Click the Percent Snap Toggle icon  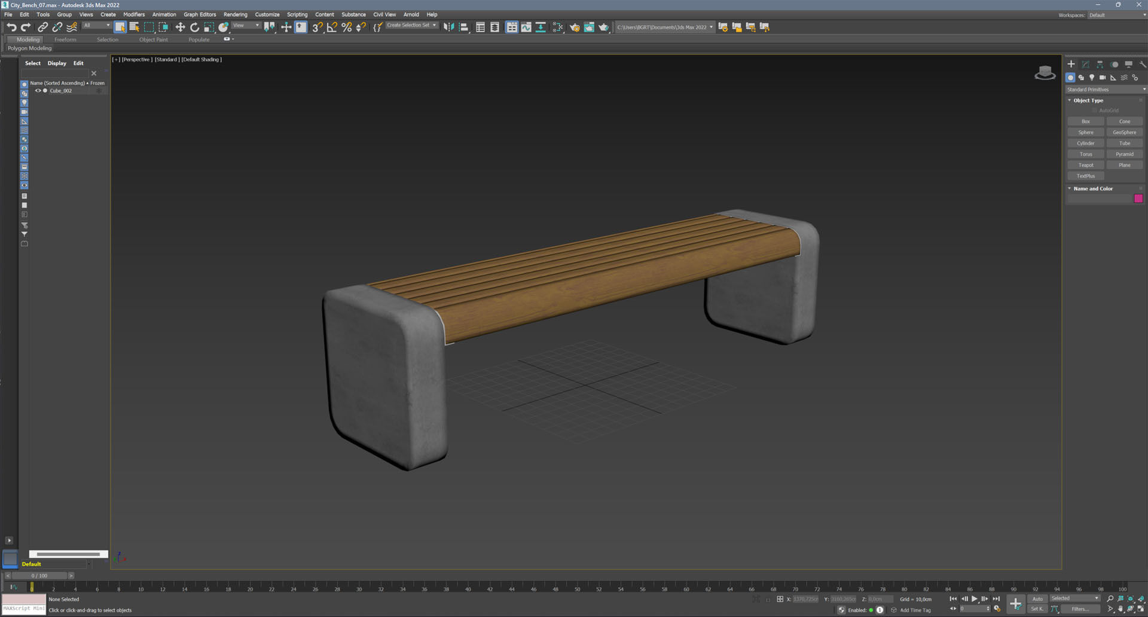click(x=346, y=27)
